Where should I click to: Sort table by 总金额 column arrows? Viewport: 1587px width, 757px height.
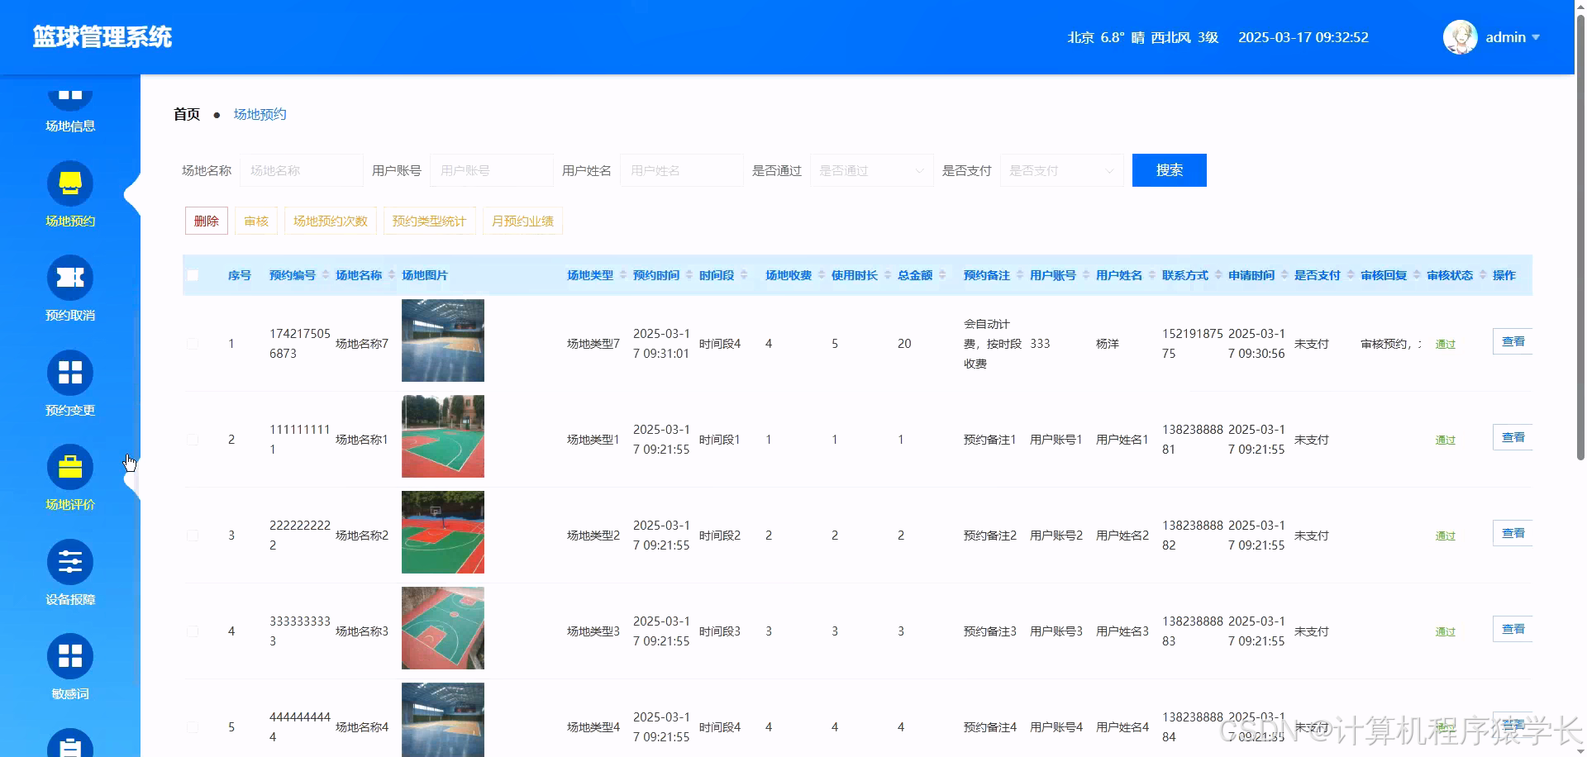[942, 274]
